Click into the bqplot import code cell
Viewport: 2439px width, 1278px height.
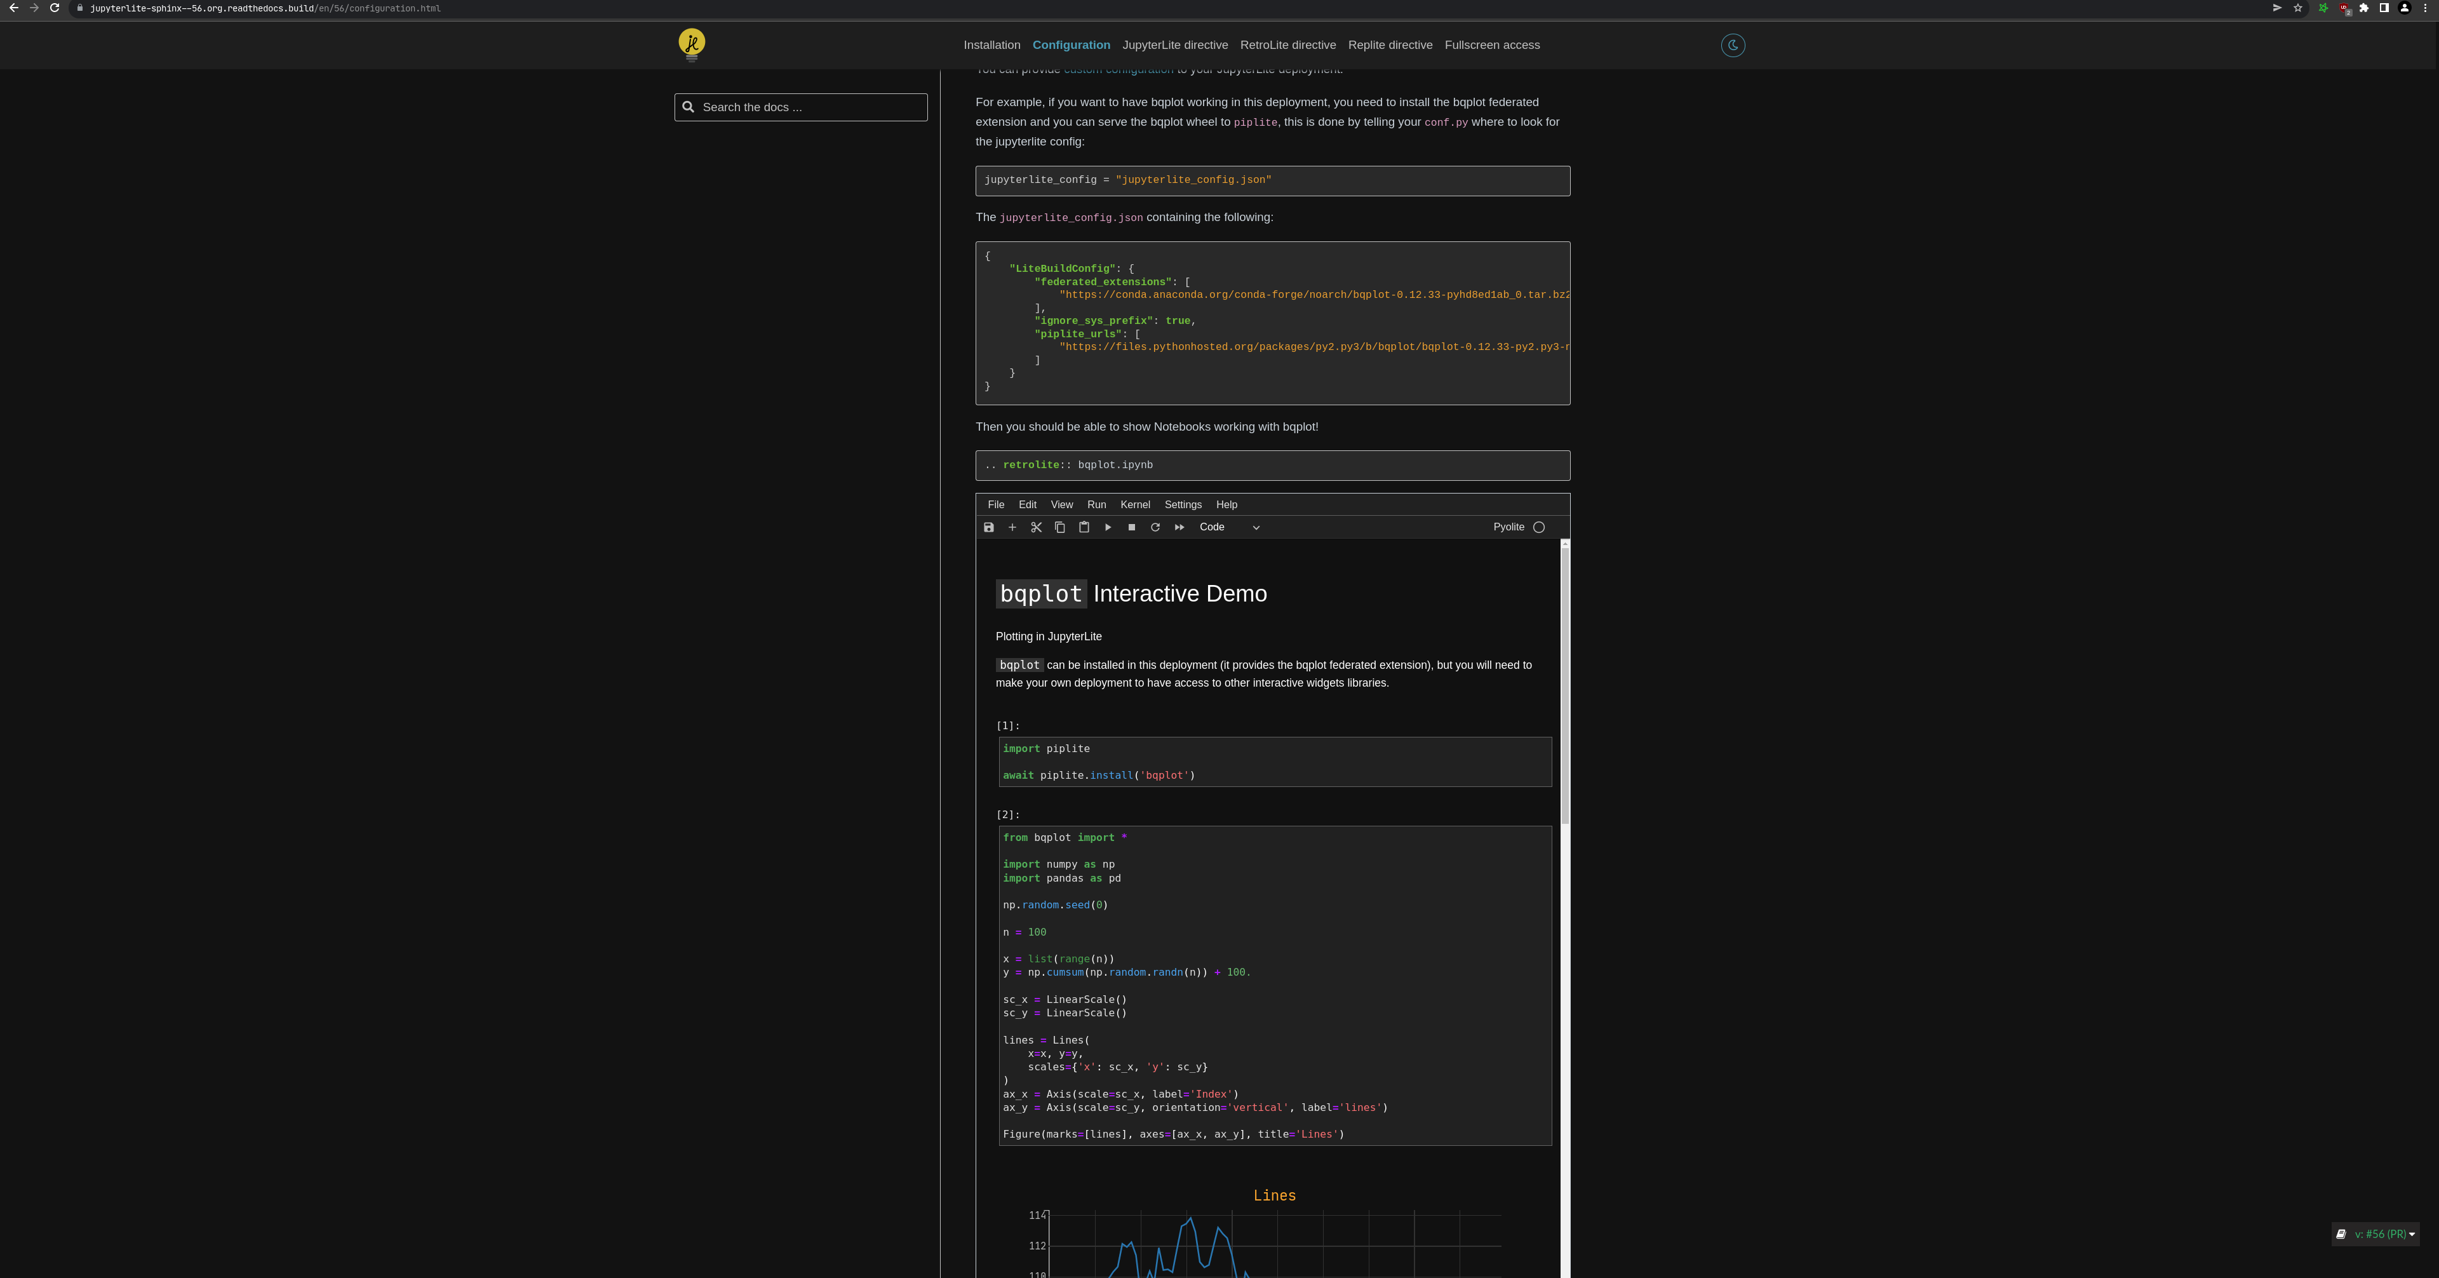click(x=1275, y=985)
